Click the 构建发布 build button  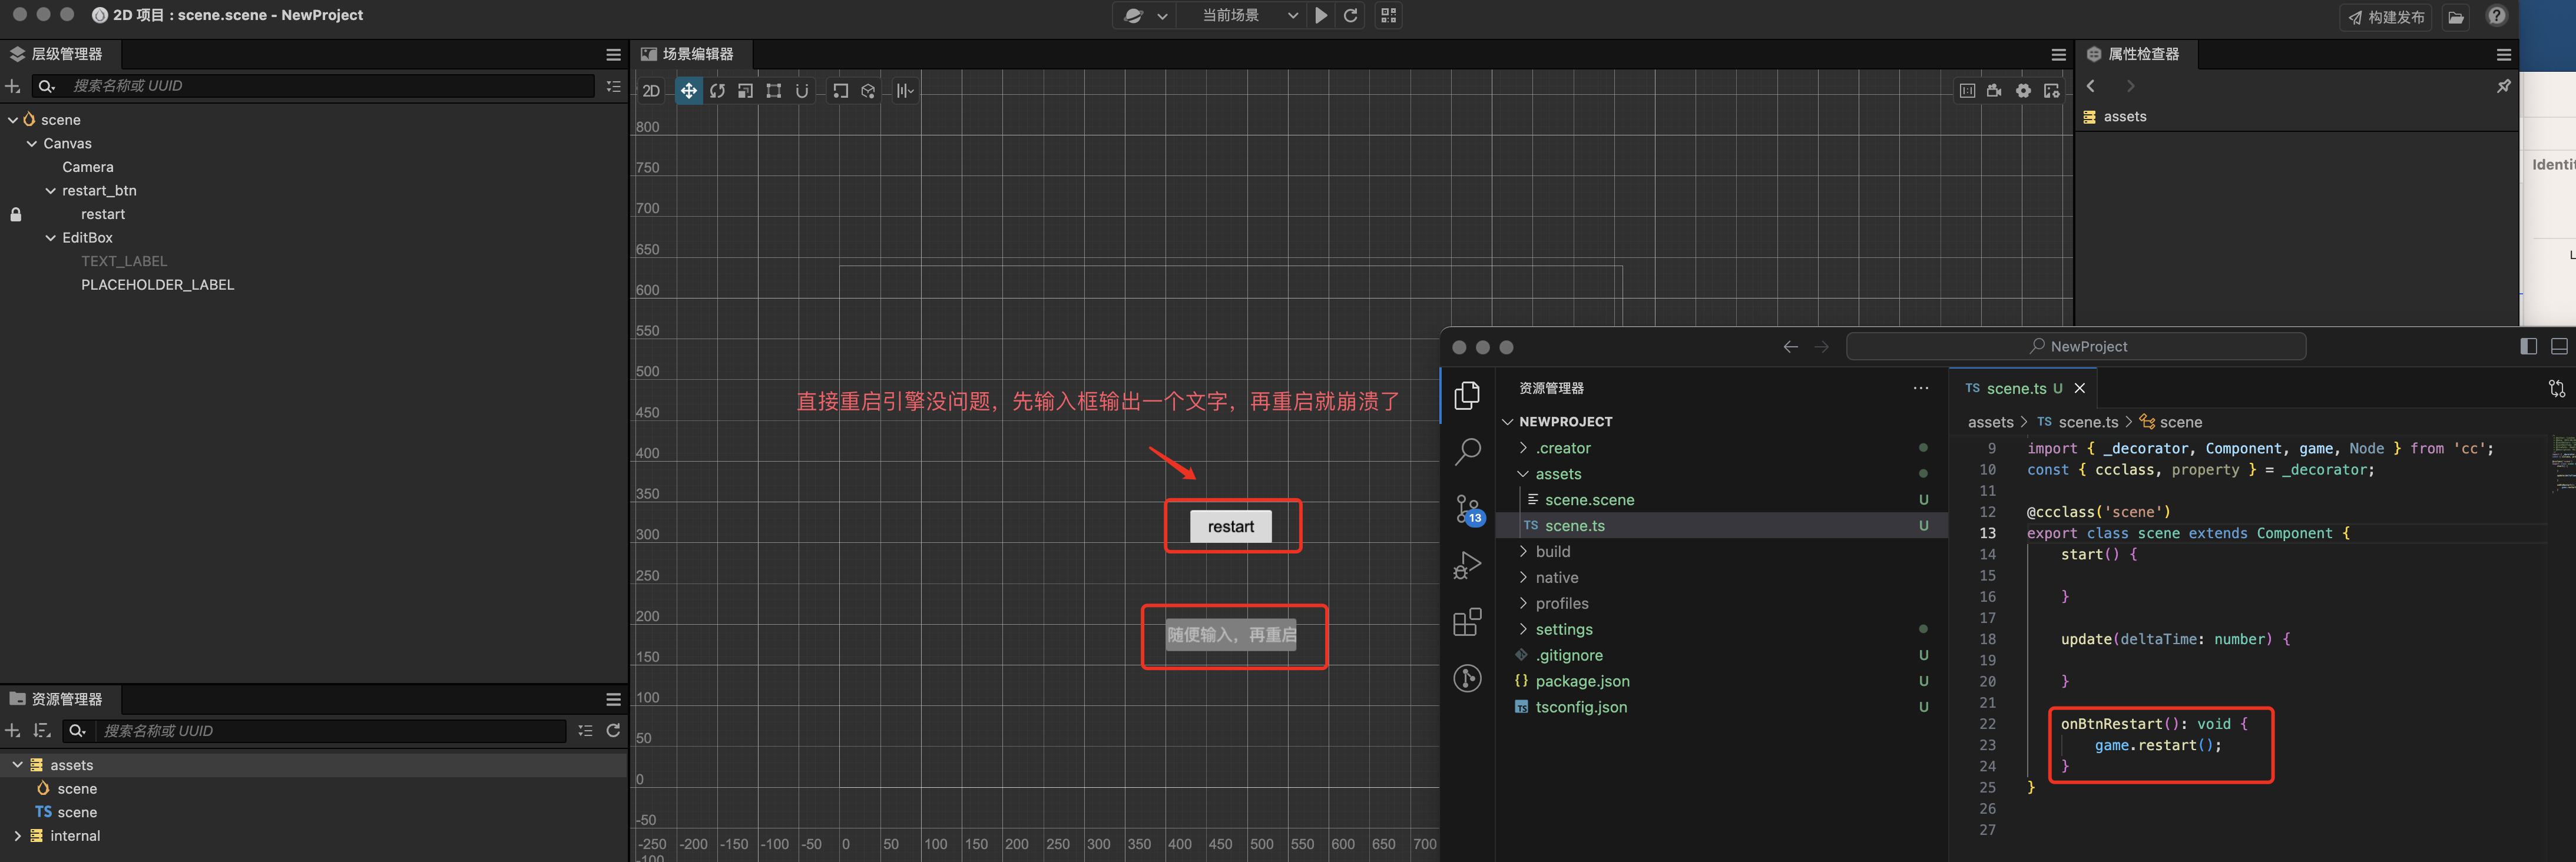point(2387,16)
